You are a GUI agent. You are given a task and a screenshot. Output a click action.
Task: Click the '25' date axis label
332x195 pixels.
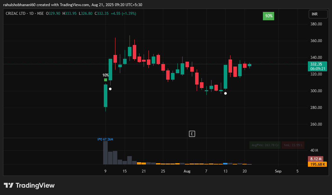tap(163, 171)
